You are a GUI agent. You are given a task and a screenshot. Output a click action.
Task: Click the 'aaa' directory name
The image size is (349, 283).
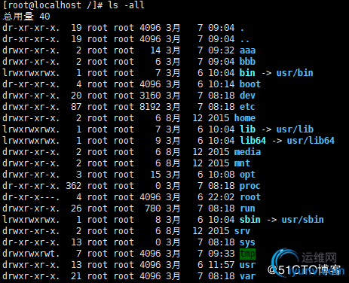click(247, 50)
